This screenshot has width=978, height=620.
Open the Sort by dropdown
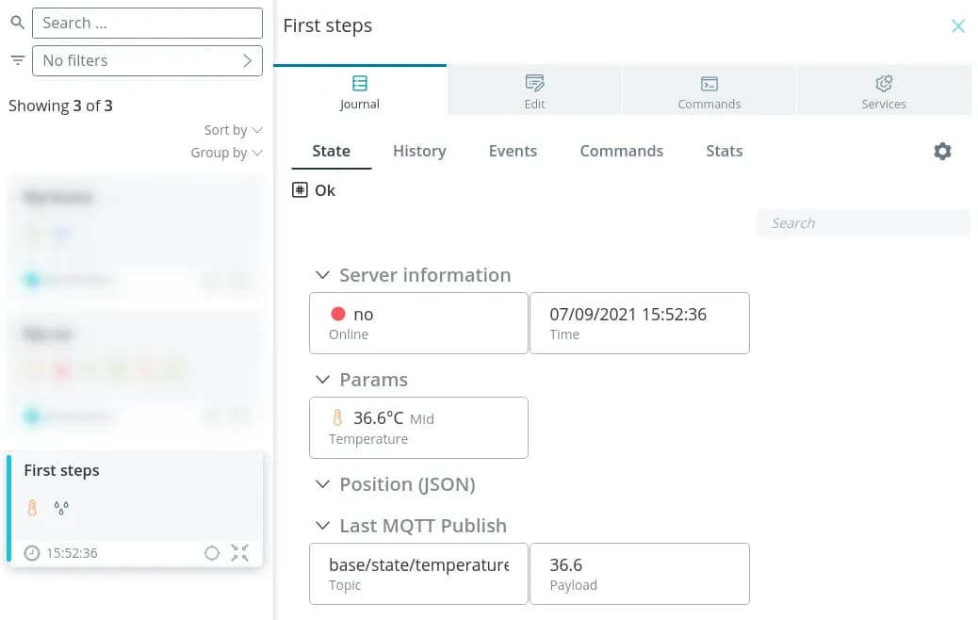coord(233,130)
